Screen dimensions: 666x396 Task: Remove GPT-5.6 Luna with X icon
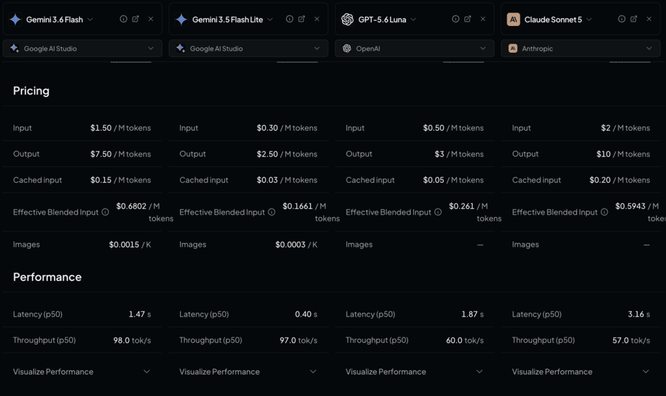(483, 19)
